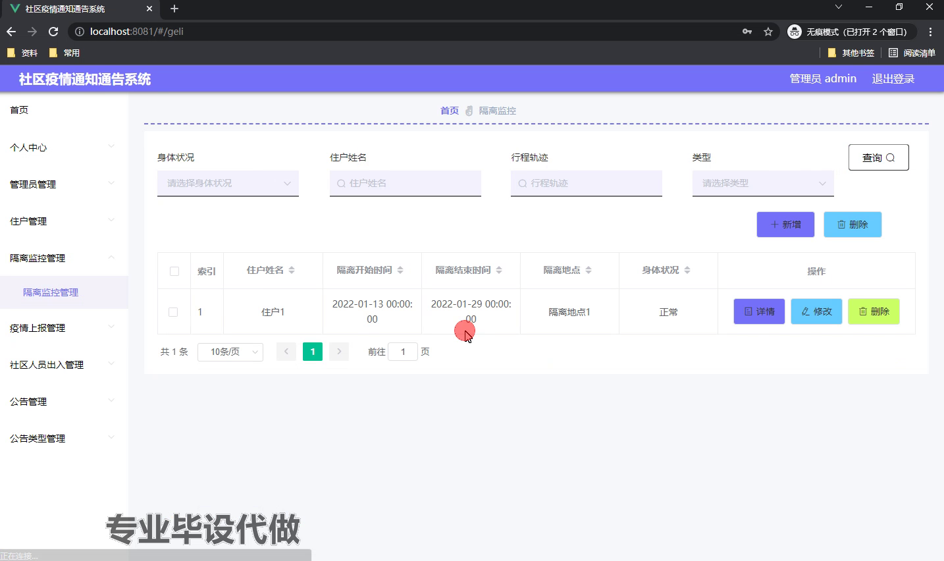This screenshot has width=944, height=561.
Task: Expand 疫情上报管理 sidebar menu
Action: (x=64, y=328)
